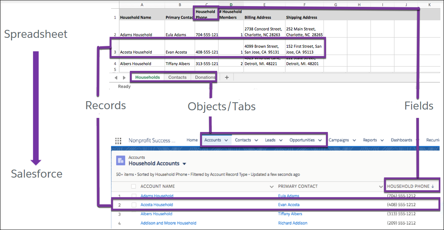
Task: Select cell with '2738 Concord Street' address
Action: tap(264, 29)
